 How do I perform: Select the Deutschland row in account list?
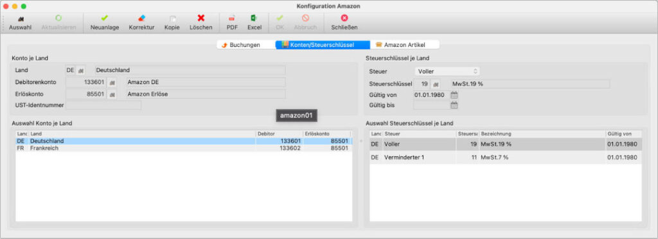click(184, 141)
